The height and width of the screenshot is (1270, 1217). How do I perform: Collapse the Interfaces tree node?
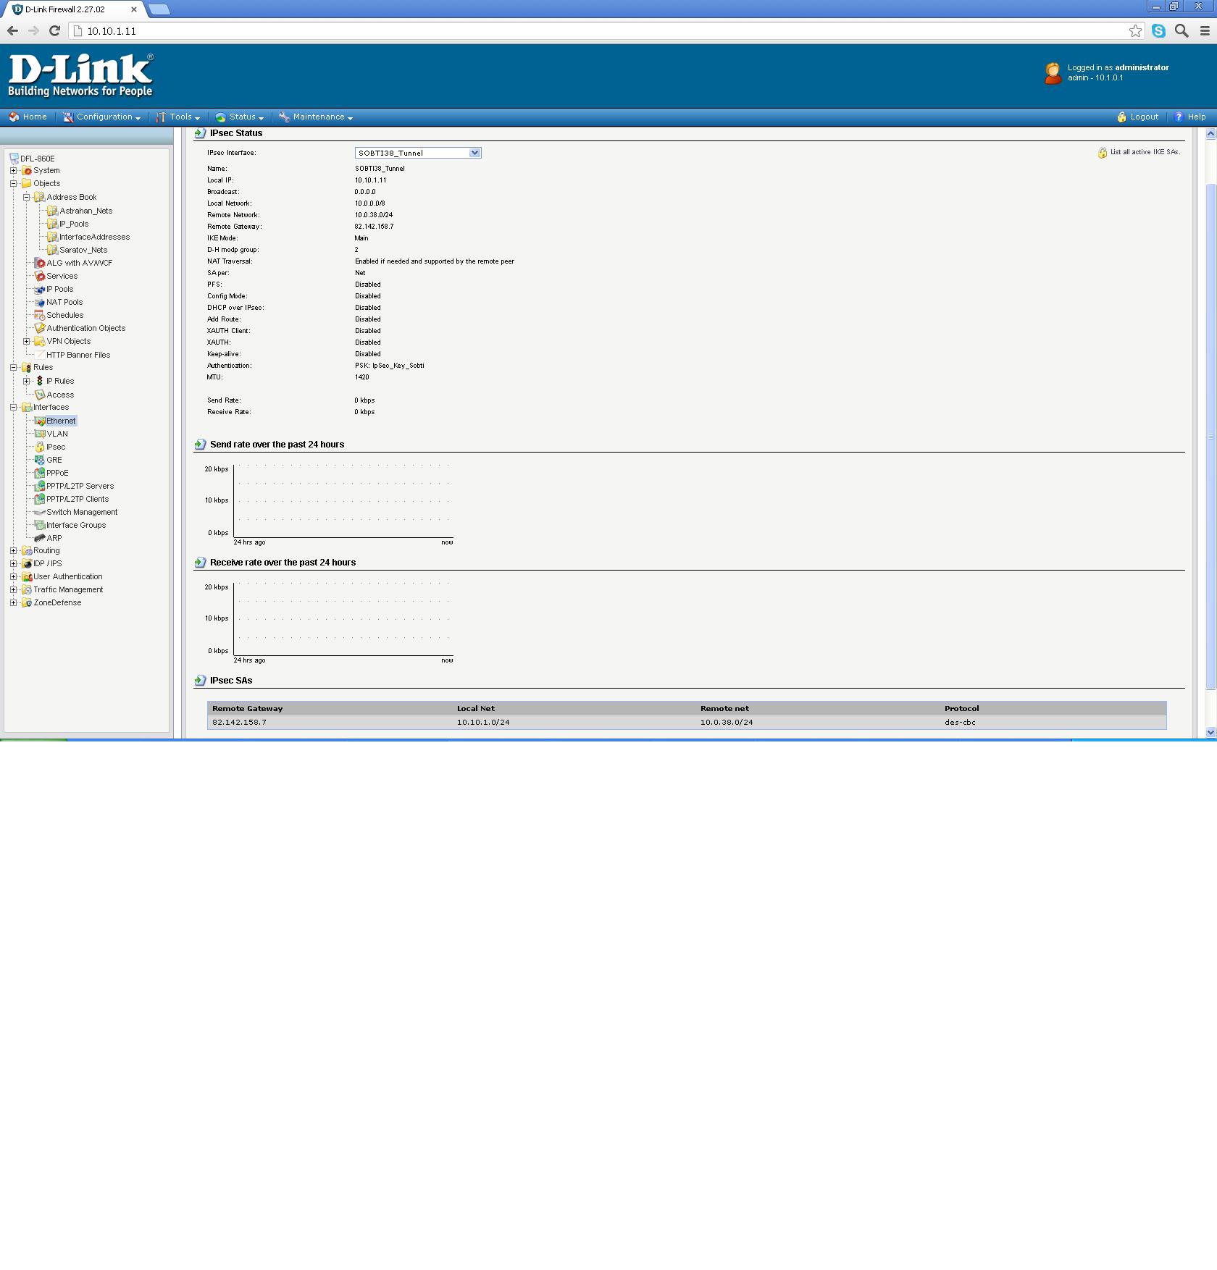click(13, 408)
